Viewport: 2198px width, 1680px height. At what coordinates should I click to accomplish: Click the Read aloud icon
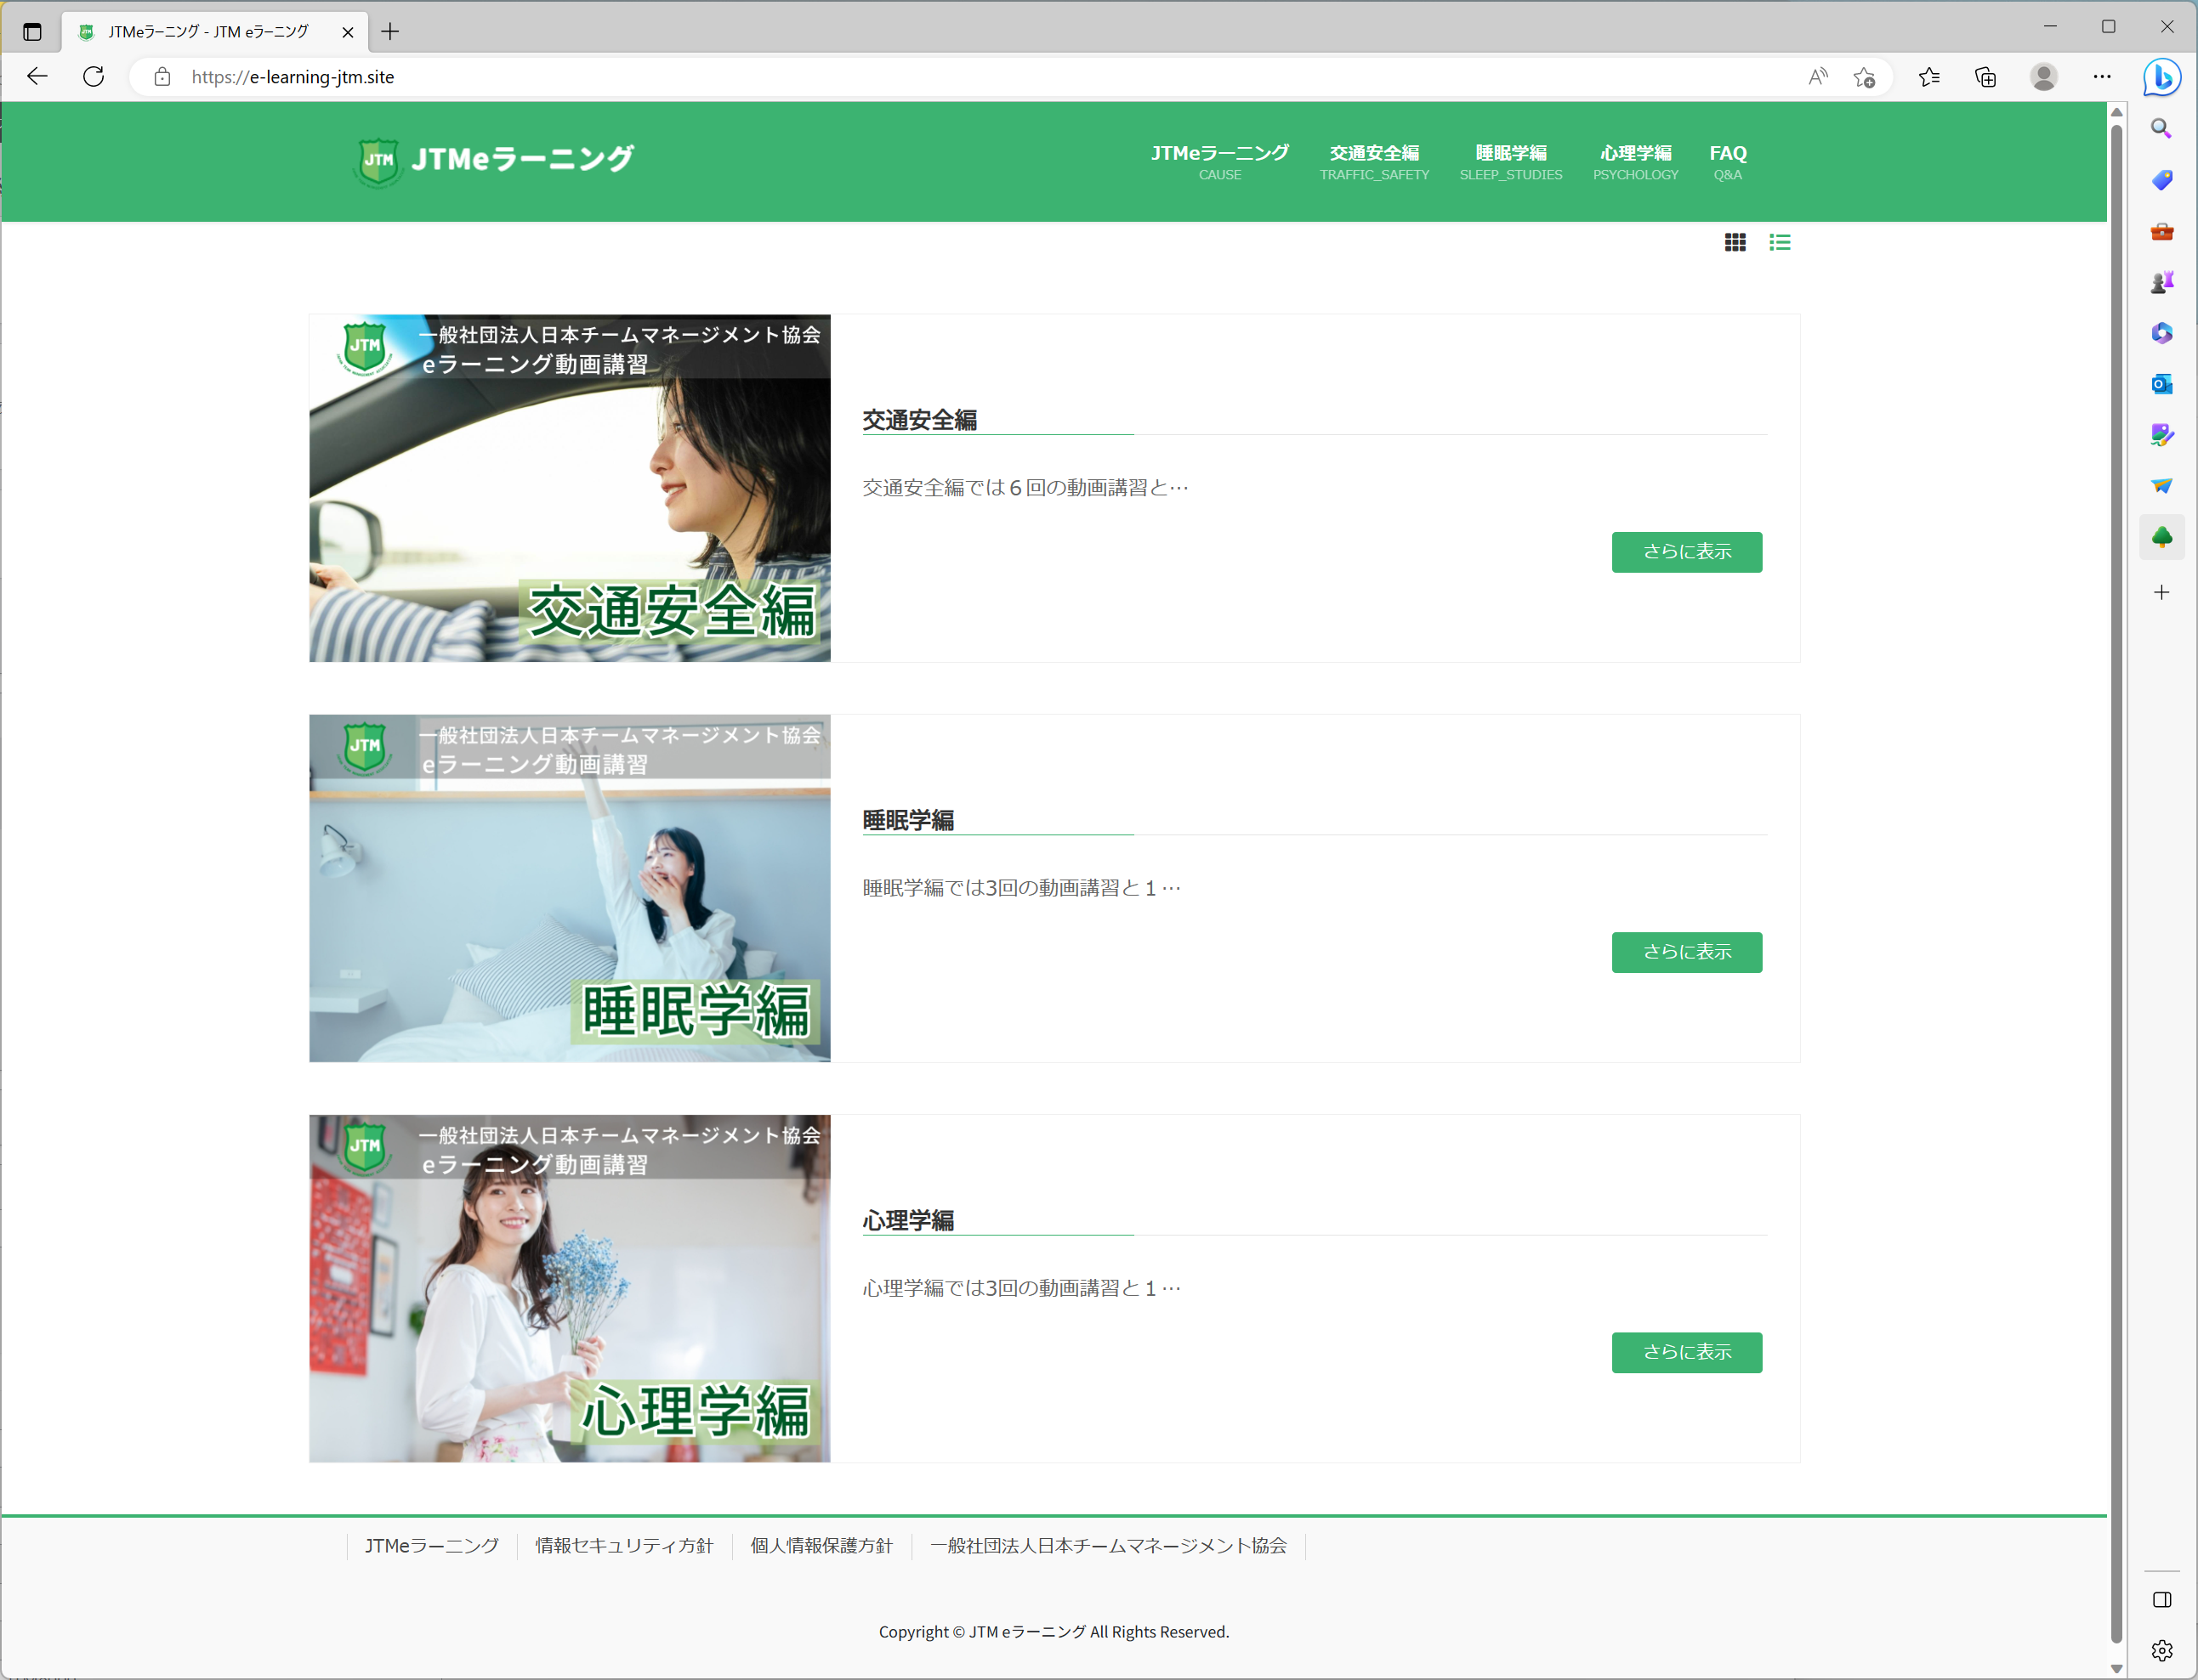1817,77
